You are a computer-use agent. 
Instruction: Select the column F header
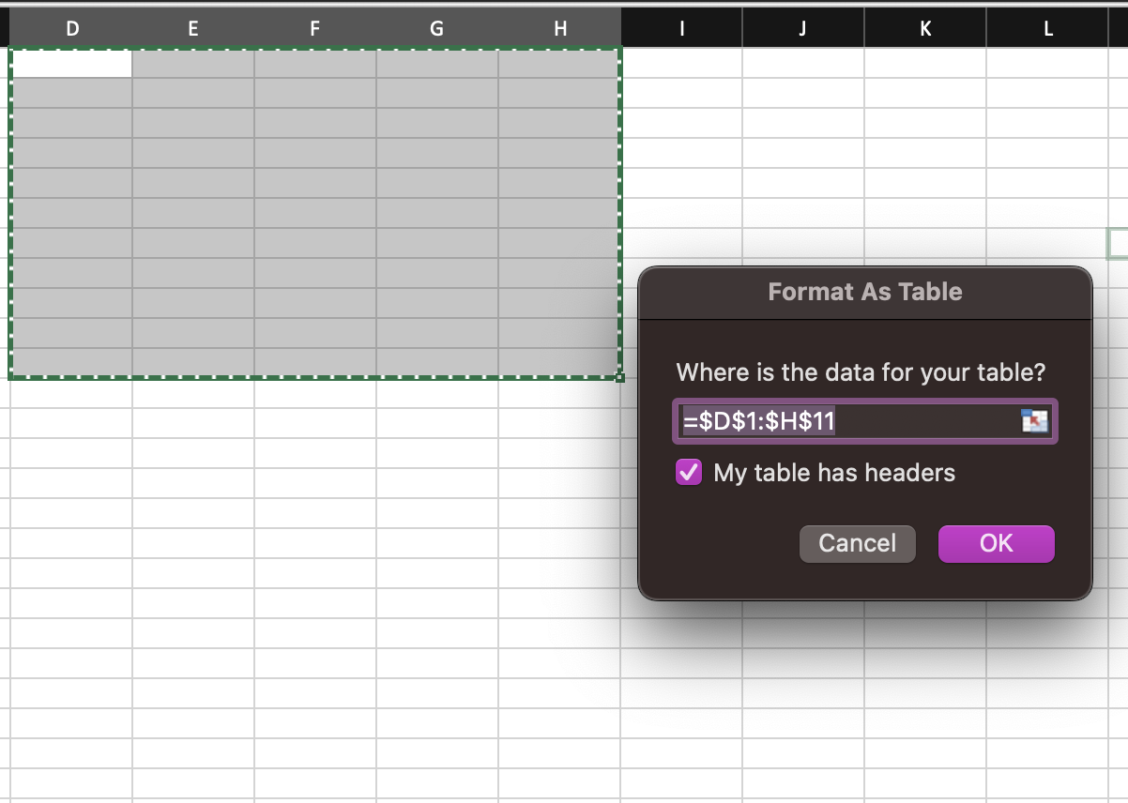coord(315,29)
